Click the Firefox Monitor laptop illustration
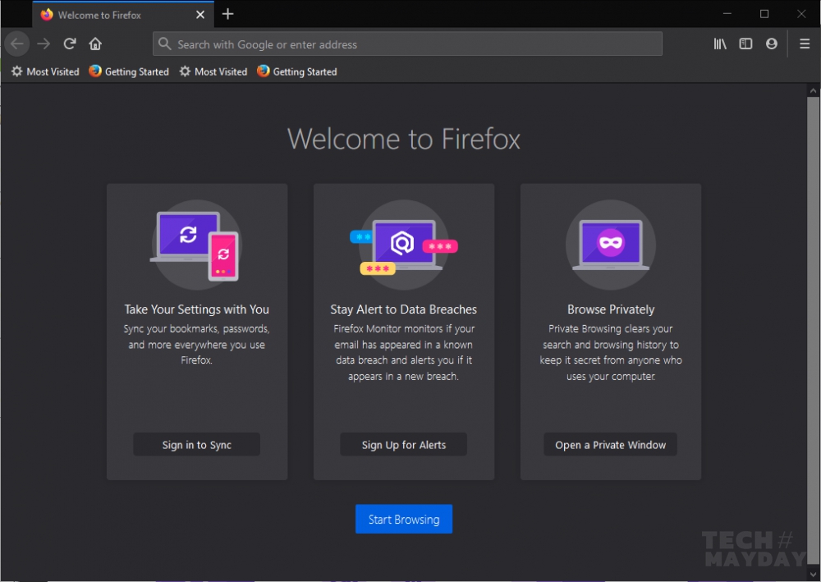 404,245
